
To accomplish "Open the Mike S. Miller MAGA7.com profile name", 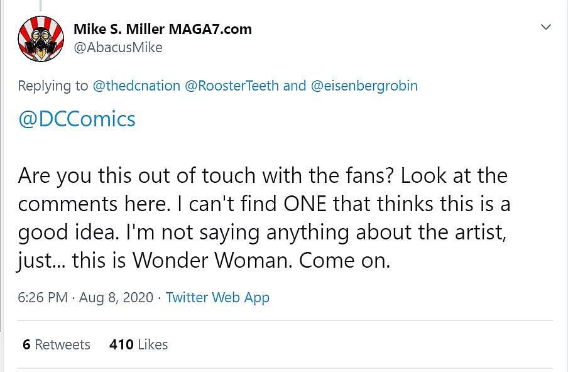I will tap(163, 29).
